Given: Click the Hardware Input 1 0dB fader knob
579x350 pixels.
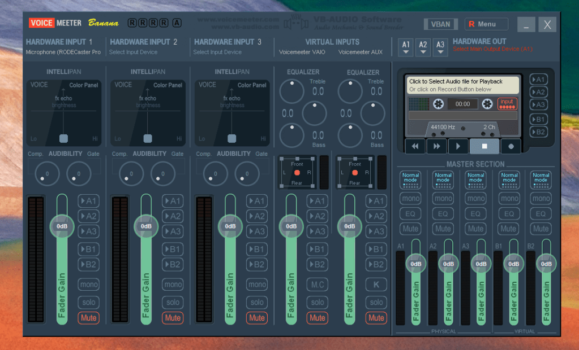Looking at the screenshot, I should point(62,226).
